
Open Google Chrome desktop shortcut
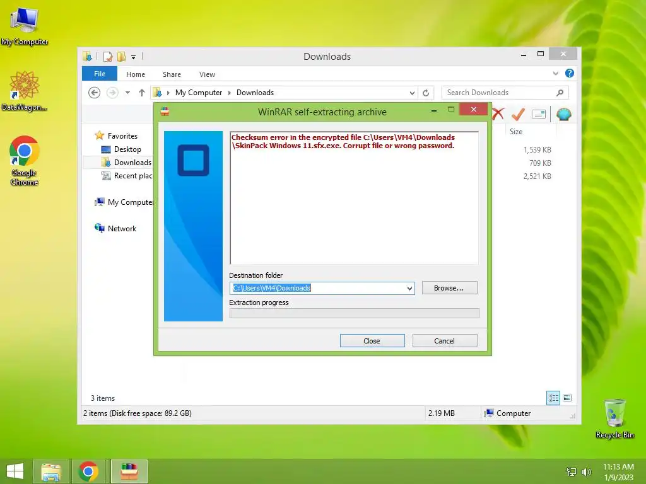pyautogui.click(x=25, y=161)
